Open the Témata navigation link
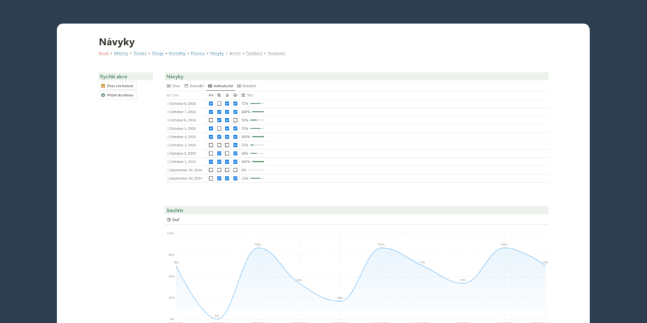This screenshot has width=647, height=323. point(140,53)
